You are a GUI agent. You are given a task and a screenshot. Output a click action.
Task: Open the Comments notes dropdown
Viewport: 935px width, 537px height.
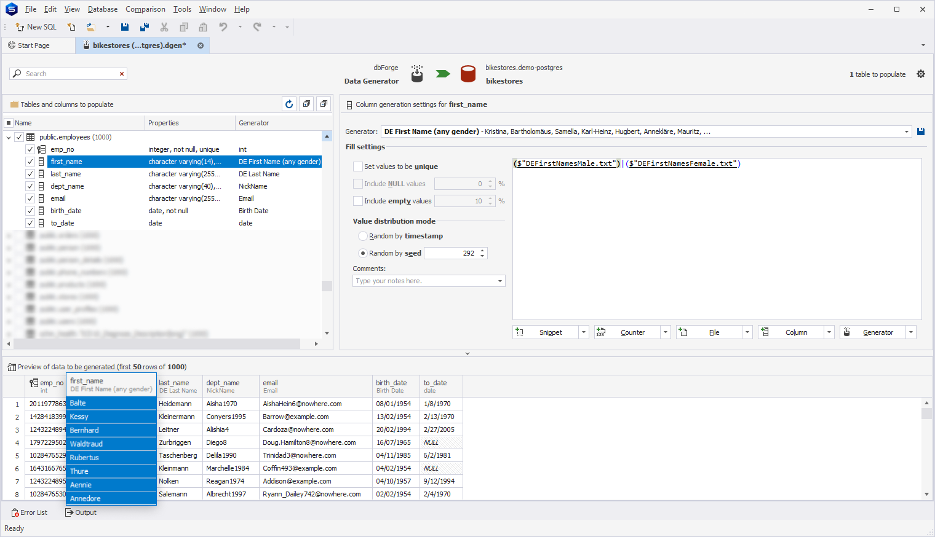point(500,281)
